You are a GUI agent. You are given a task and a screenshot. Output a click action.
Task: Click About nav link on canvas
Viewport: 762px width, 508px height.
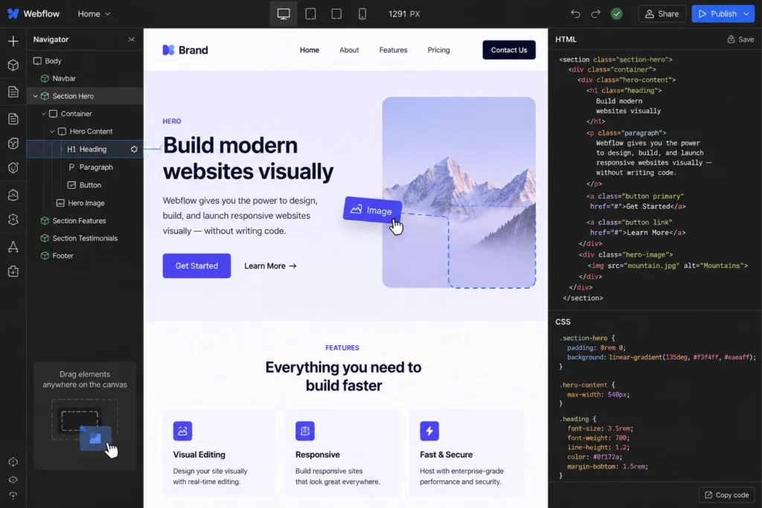(349, 50)
